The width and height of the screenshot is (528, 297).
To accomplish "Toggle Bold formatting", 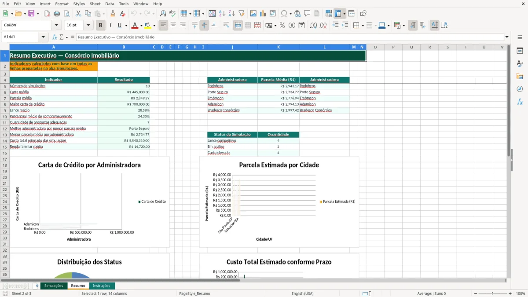I will click(101, 26).
